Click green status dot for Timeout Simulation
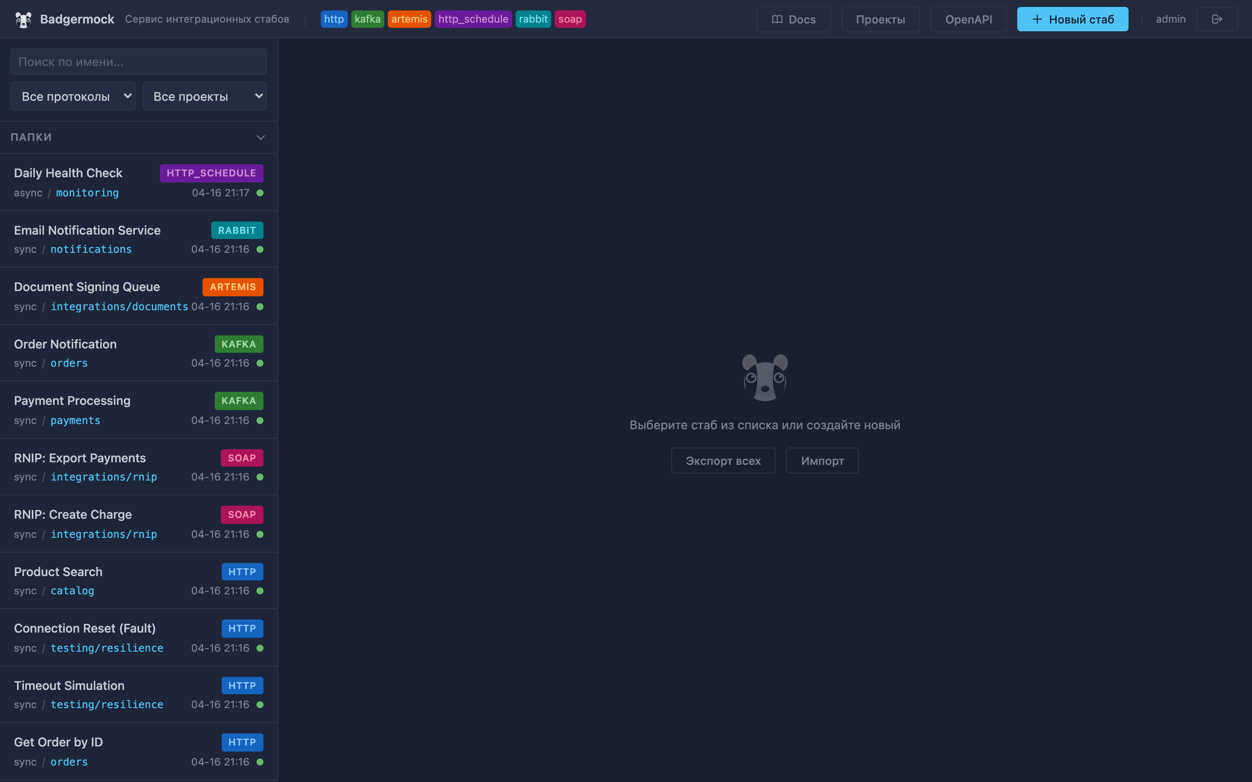Screen dimensions: 1252x782 260,704
